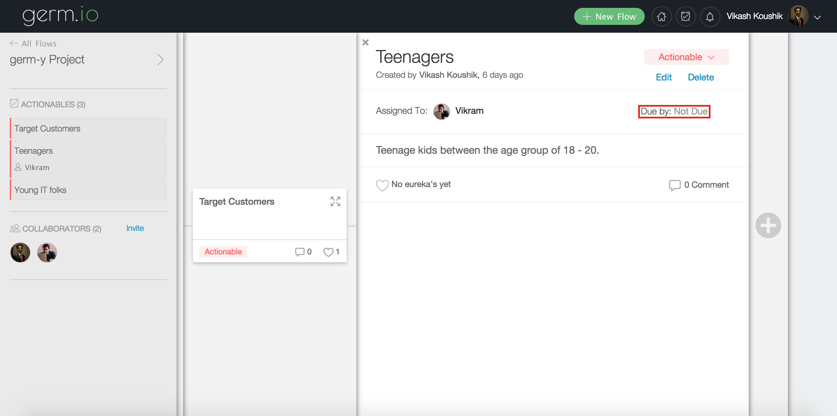Open notifications bell icon

(710, 16)
